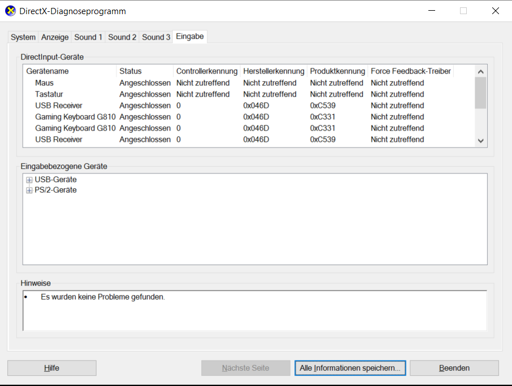This screenshot has height=386, width=512.
Task: Click Beenden to exit the program
Action: [454, 368]
